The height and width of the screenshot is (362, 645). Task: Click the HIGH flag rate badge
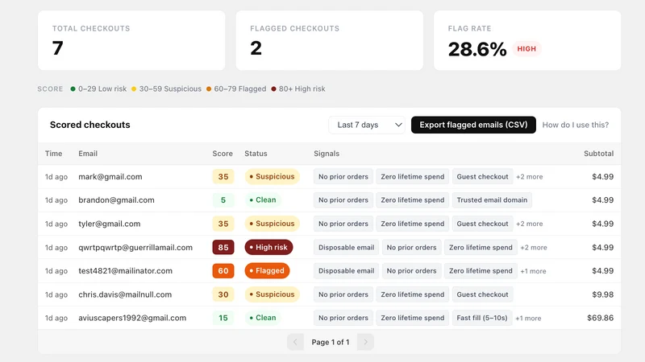pyautogui.click(x=526, y=49)
